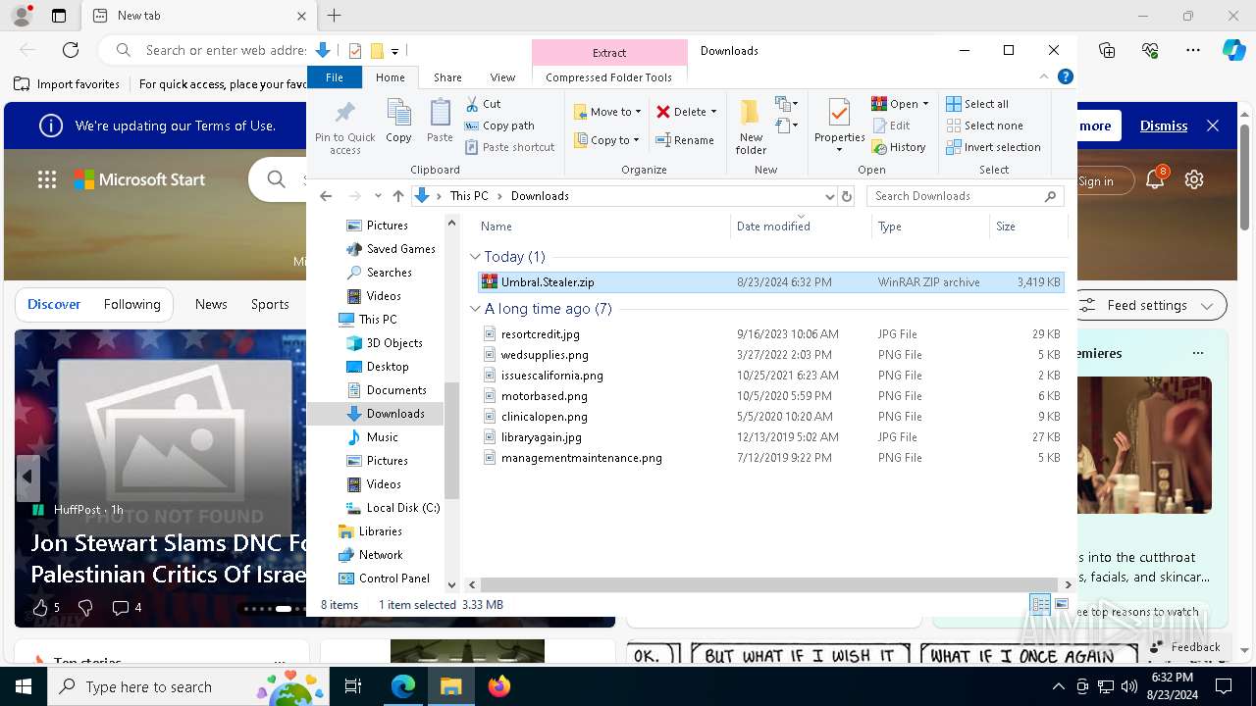Image resolution: width=1256 pixels, height=706 pixels.
Task: Click the Copy ribbon button
Action: (398, 122)
